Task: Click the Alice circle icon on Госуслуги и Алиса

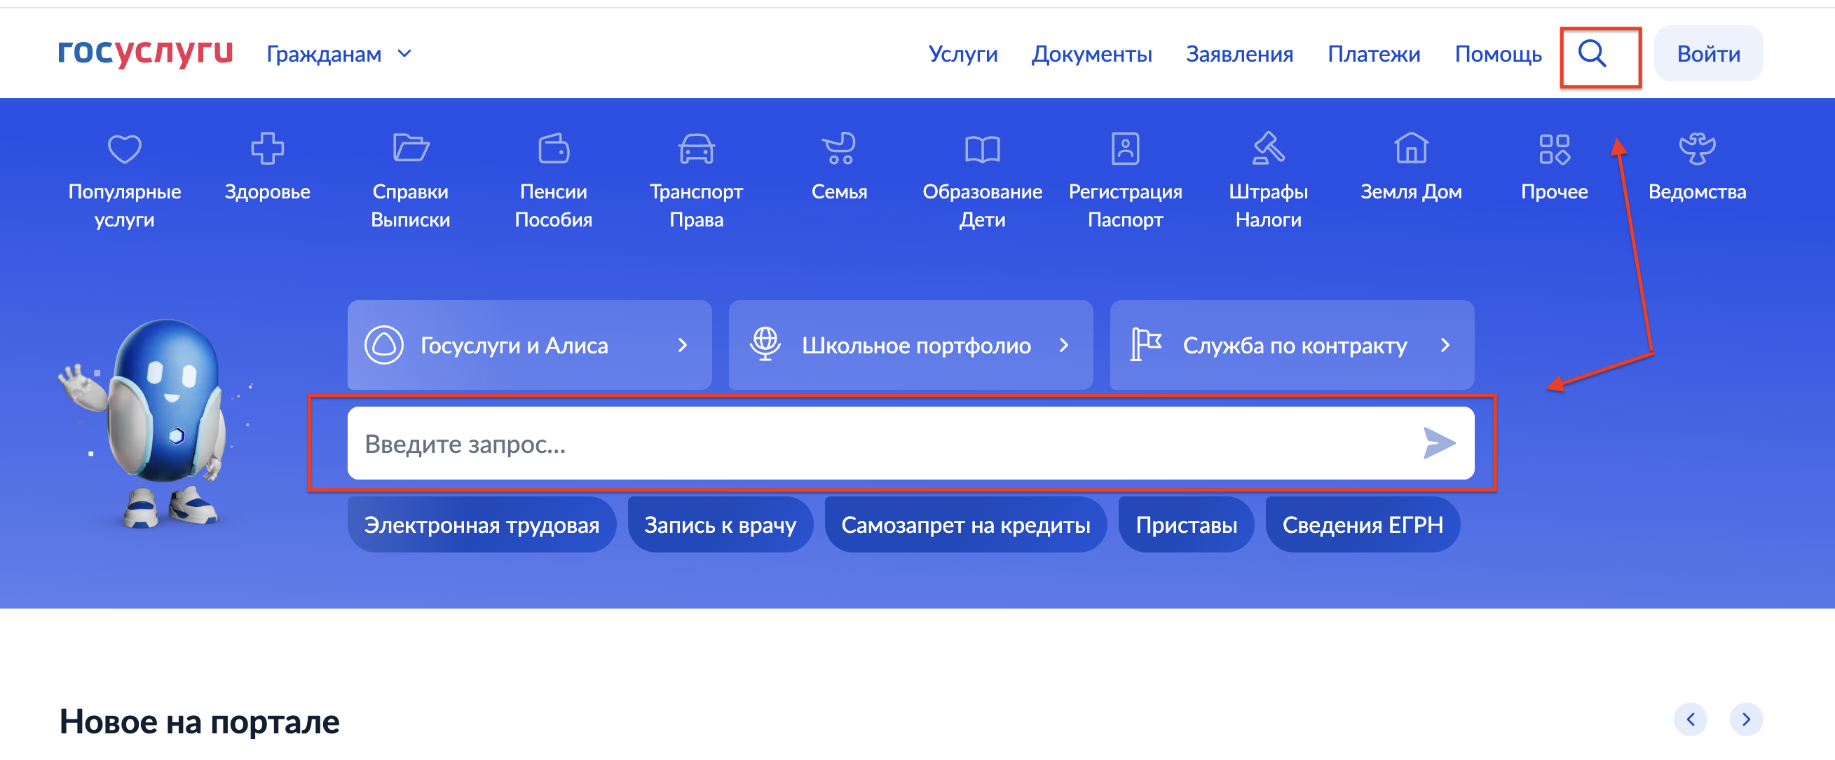Action: 384,345
